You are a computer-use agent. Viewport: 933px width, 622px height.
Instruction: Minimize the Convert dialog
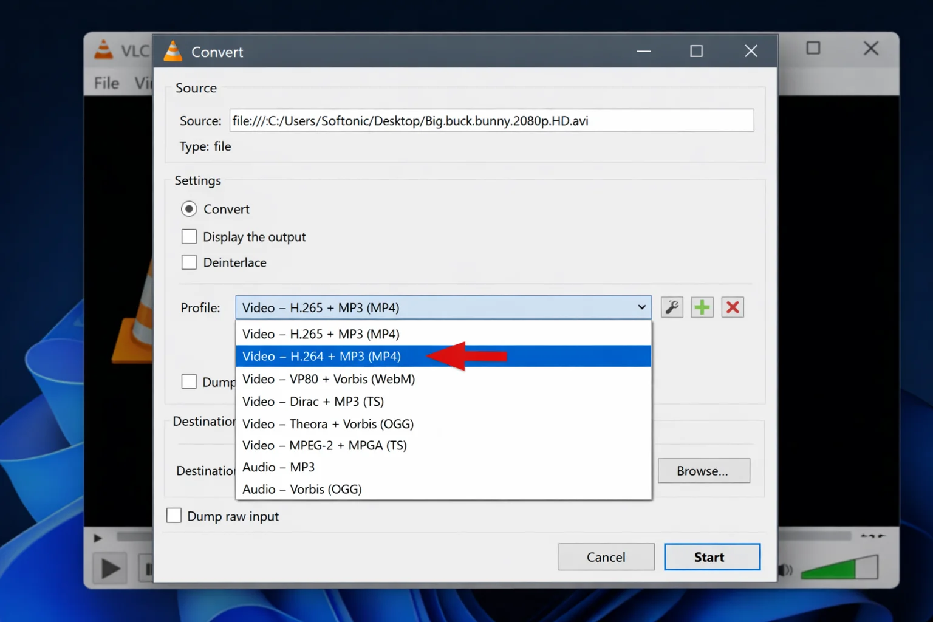pyautogui.click(x=644, y=52)
